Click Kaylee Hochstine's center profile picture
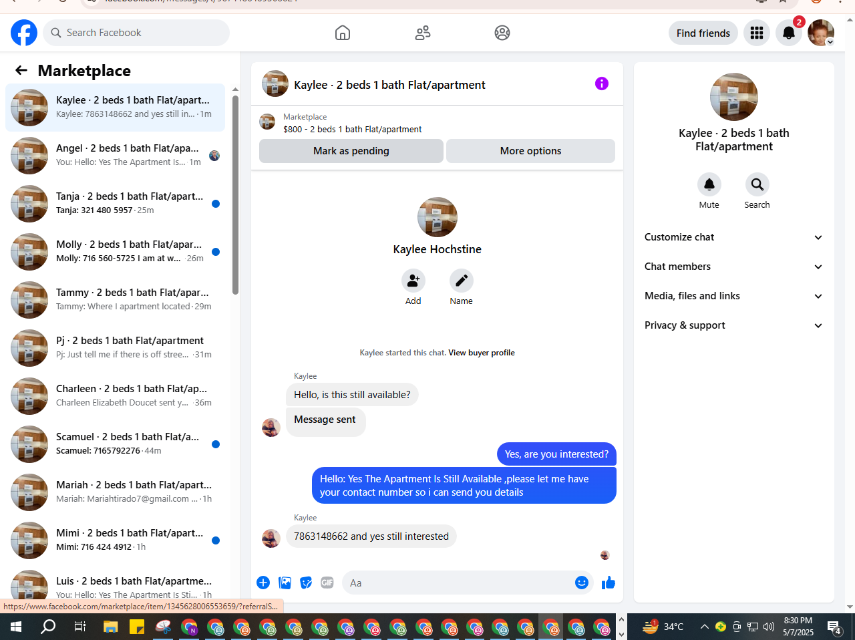This screenshot has height=640, width=855. pyautogui.click(x=438, y=217)
